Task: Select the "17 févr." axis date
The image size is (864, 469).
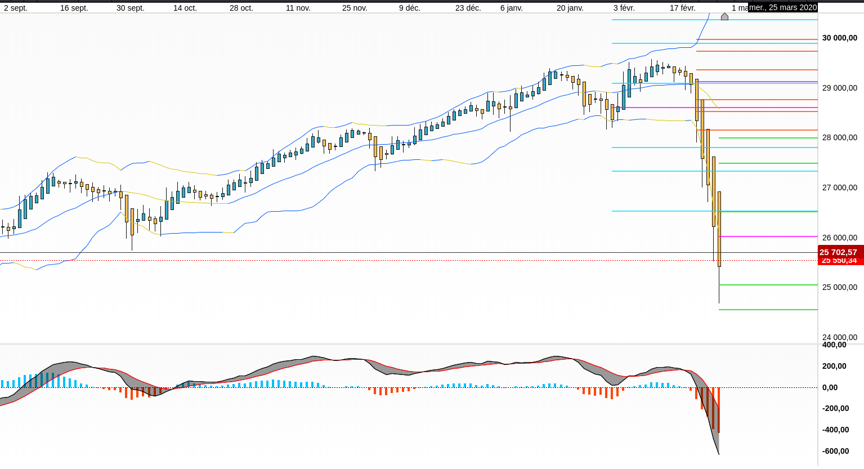Action: pos(683,8)
